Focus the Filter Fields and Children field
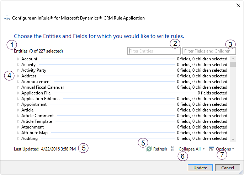 point(209,51)
